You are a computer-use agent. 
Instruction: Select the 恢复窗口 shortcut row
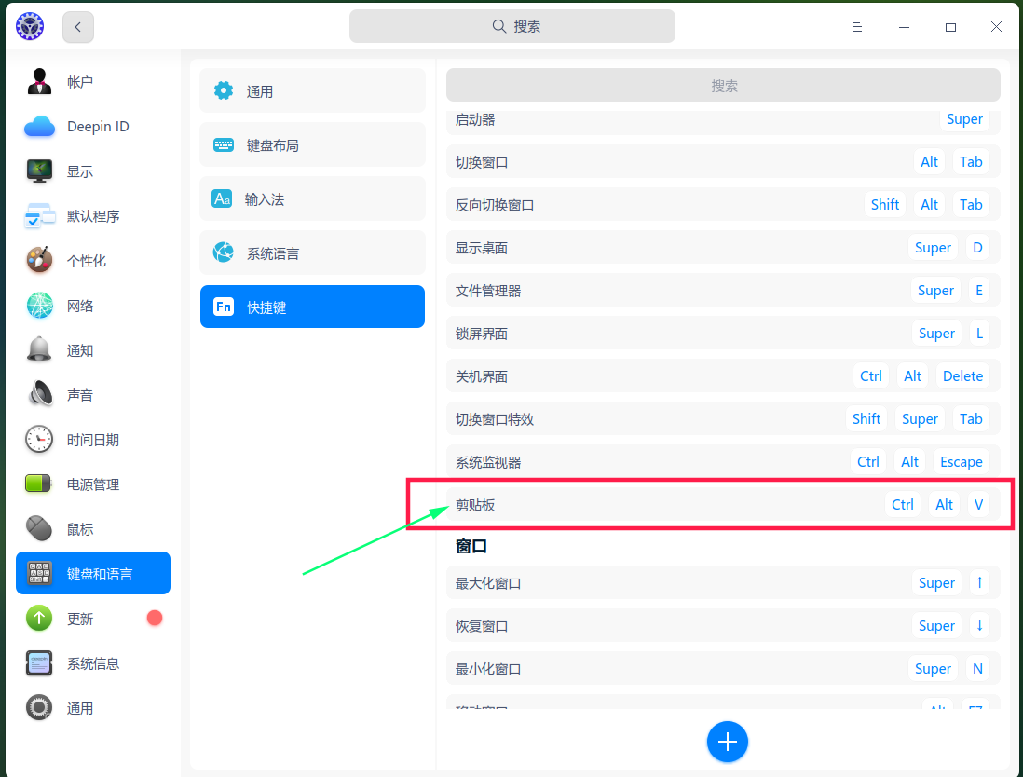click(723, 626)
